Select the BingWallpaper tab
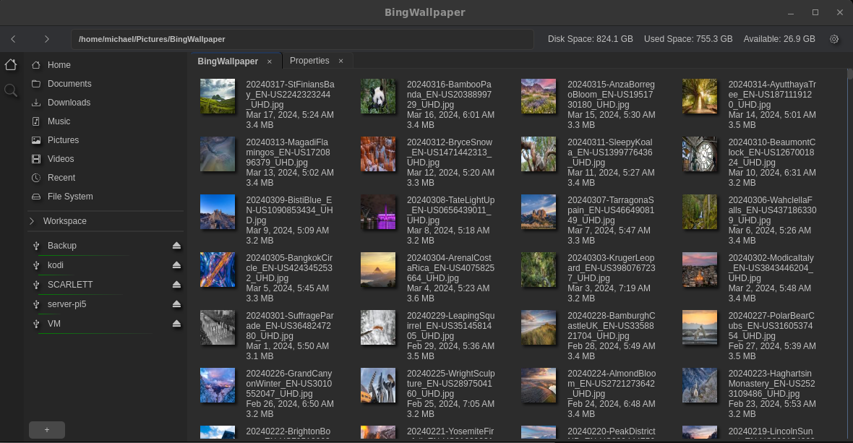Image resolution: width=853 pixels, height=443 pixels. click(x=228, y=61)
